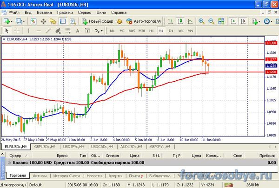Image resolution: width=279 pixels, height=188 pixels.
Task: Show the Market Watch window icon
Action: tap(33, 21)
